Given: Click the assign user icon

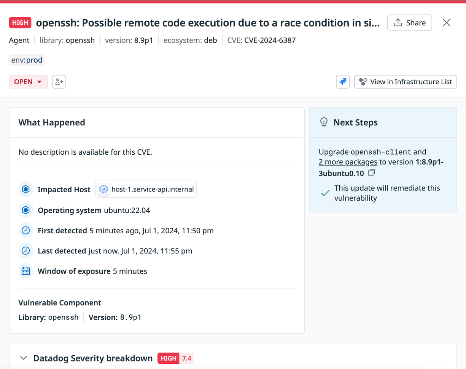Looking at the screenshot, I should [59, 82].
